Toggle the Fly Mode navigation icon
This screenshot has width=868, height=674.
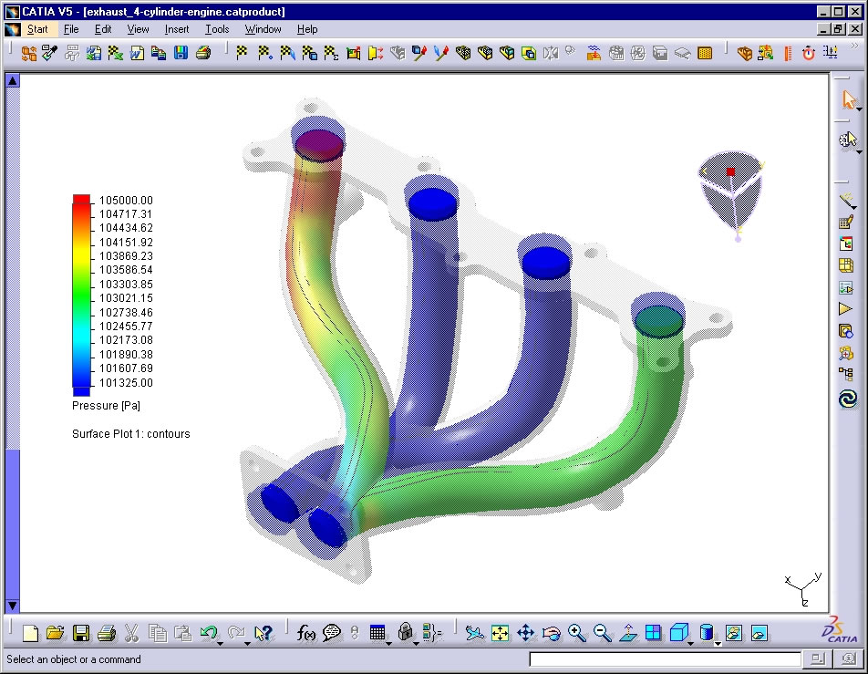476,632
